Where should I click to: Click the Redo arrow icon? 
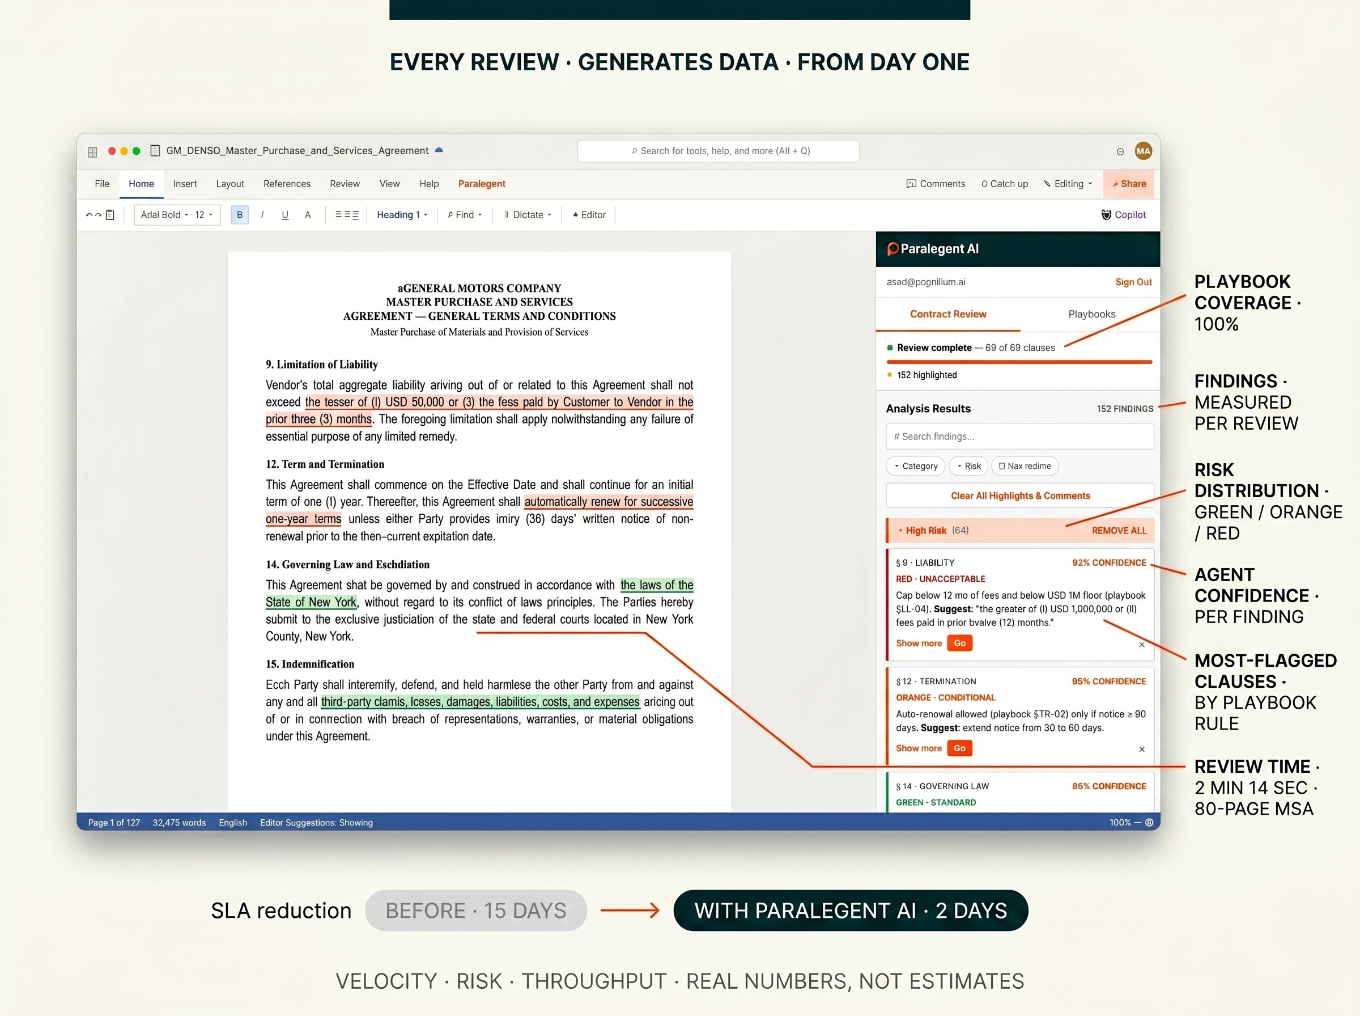[99, 215]
